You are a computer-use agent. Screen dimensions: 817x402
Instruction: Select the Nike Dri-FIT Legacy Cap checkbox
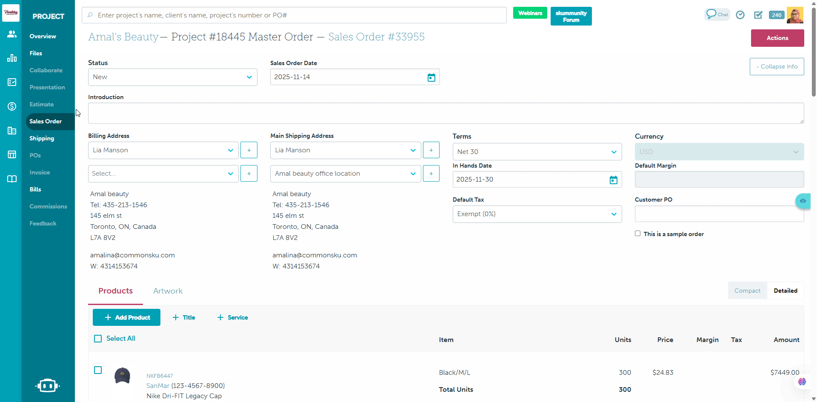(98, 370)
